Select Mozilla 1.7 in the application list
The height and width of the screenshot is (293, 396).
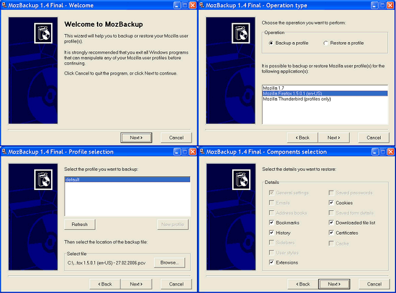(325, 88)
